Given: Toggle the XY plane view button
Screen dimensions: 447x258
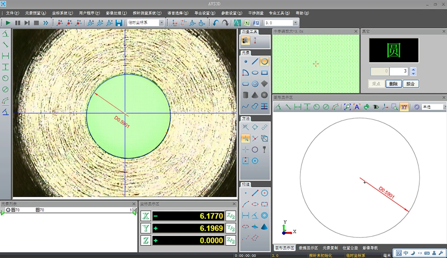Looking at the screenshot, I should (404, 107).
